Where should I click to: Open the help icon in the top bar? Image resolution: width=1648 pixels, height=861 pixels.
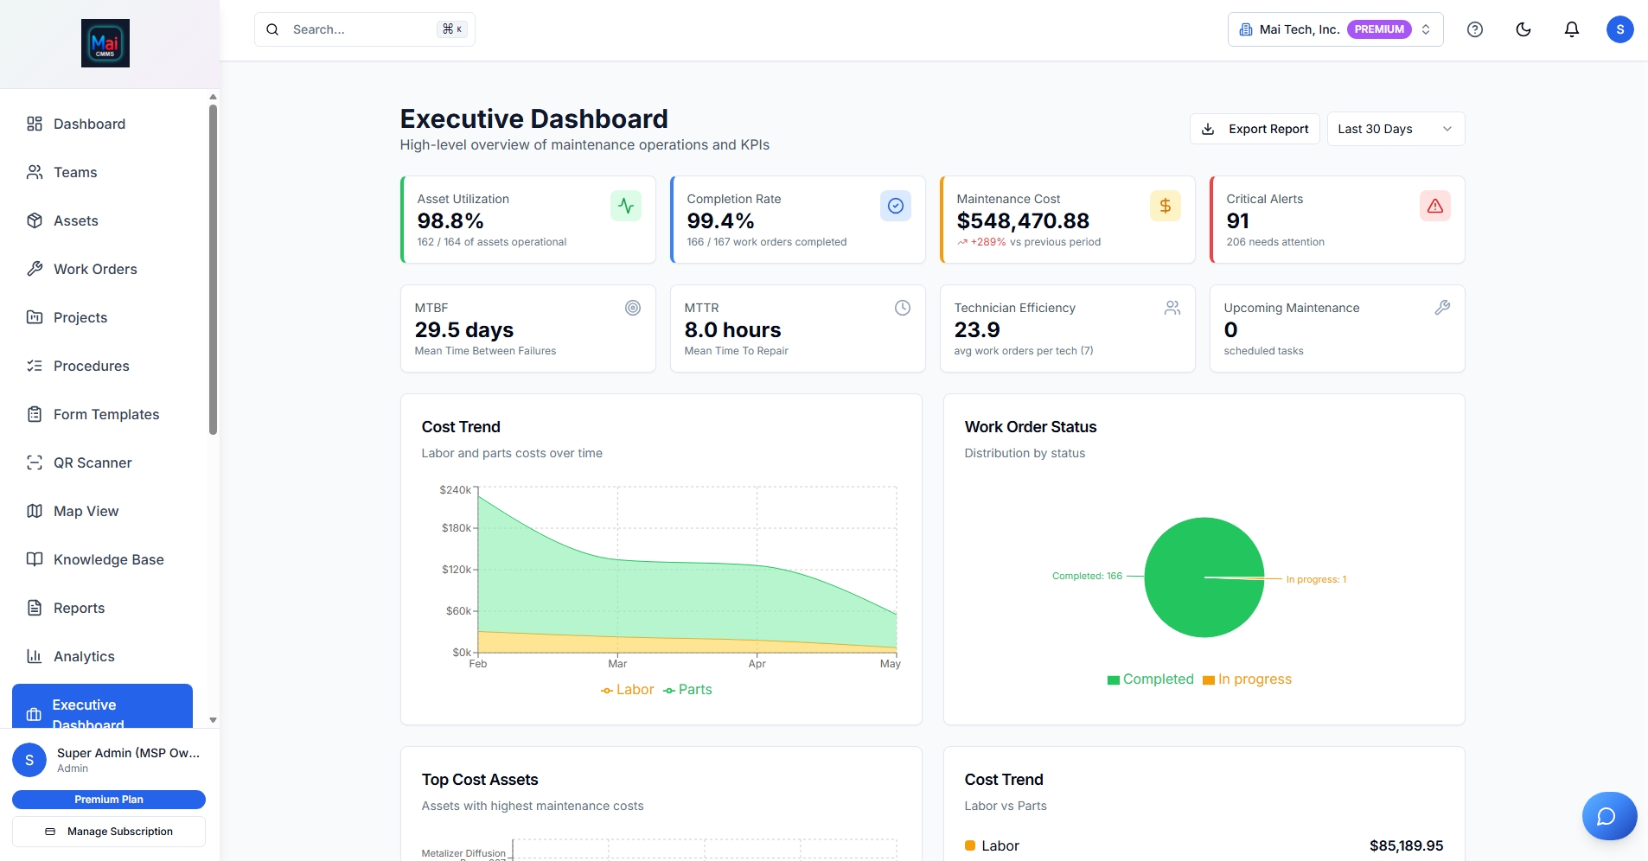click(x=1475, y=29)
